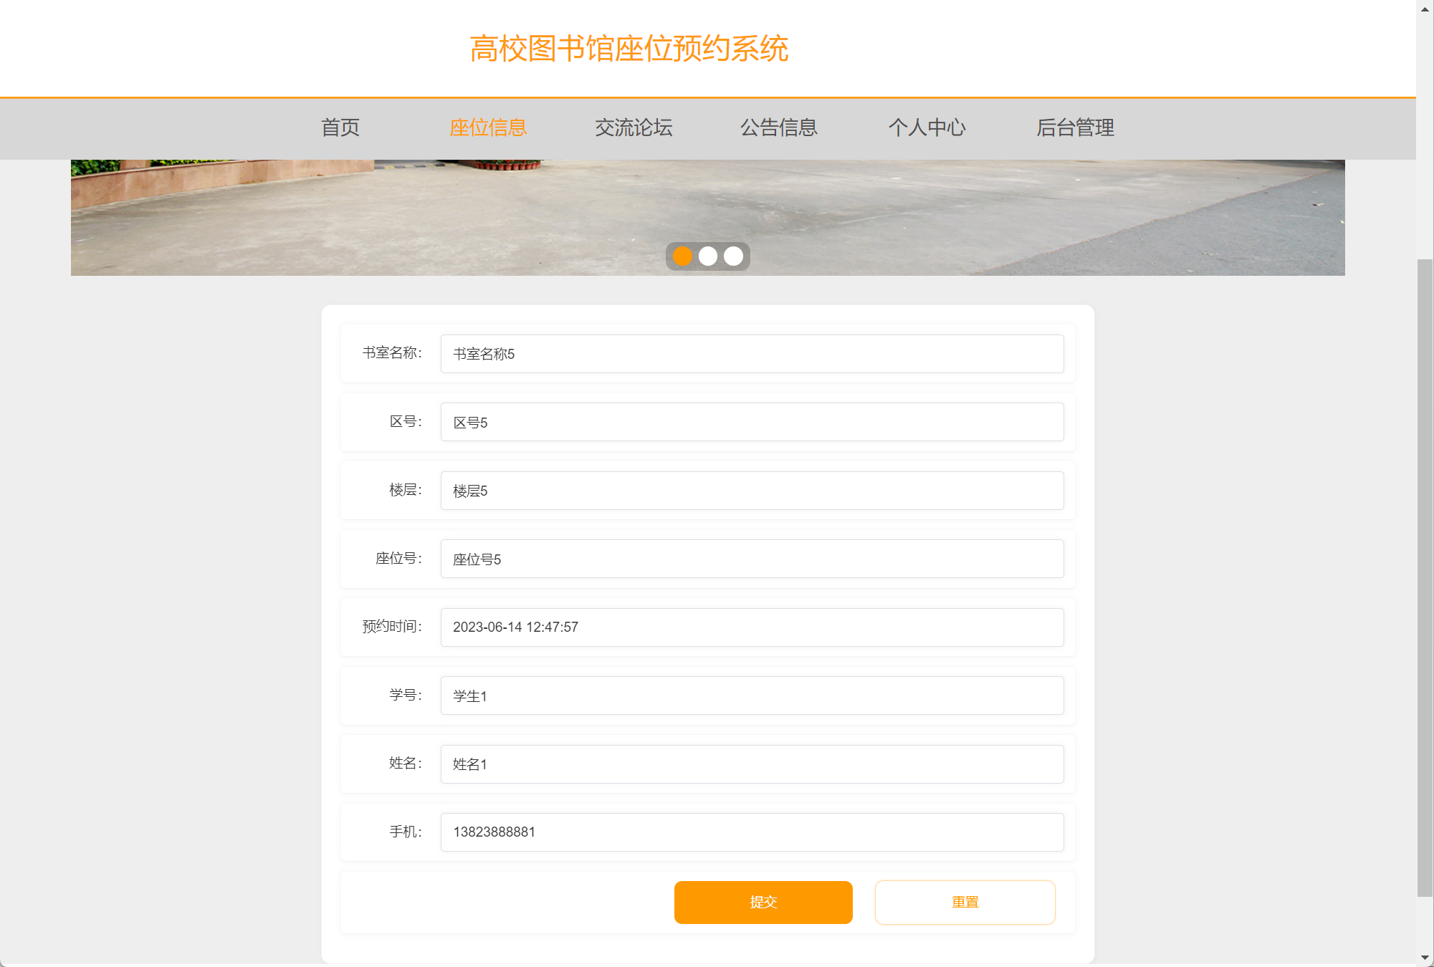Open the 座位信息 navigation tab
Screen dimensions: 1434x967
tap(488, 128)
